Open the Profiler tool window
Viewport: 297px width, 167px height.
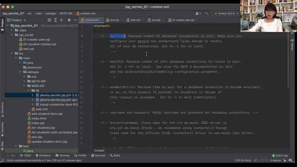point(80,155)
